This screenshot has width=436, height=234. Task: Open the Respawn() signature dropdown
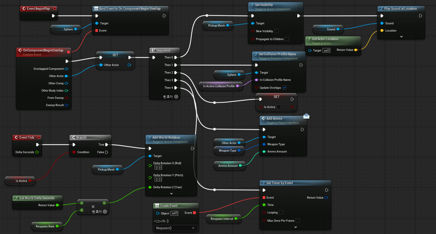click(176, 228)
